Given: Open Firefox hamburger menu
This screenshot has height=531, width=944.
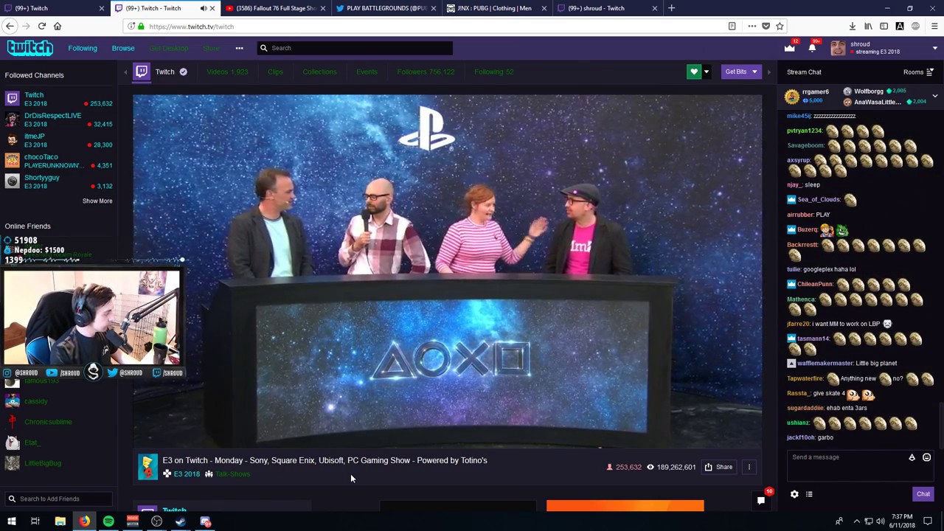Looking at the screenshot, I should (x=934, y=26).
